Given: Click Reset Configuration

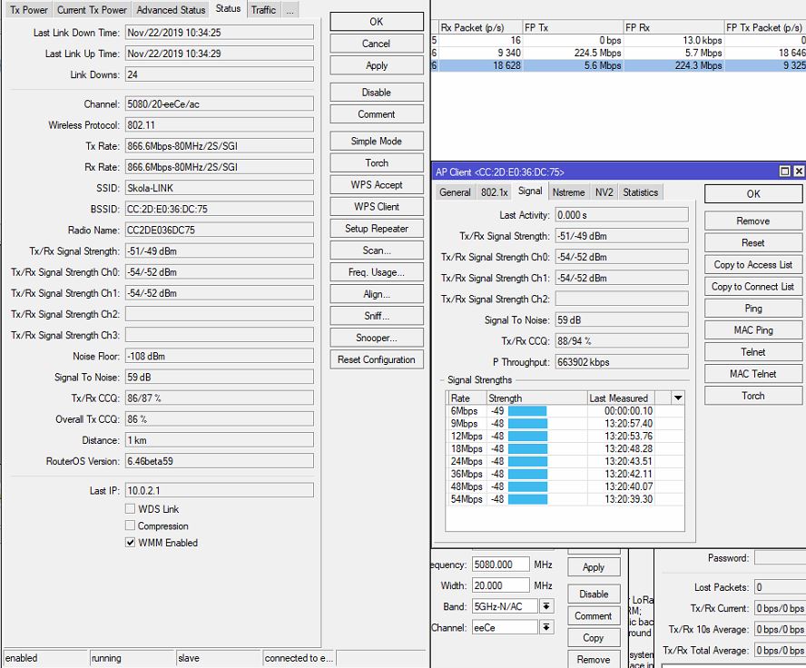Looking at the screenshot, I should [377, 359].
